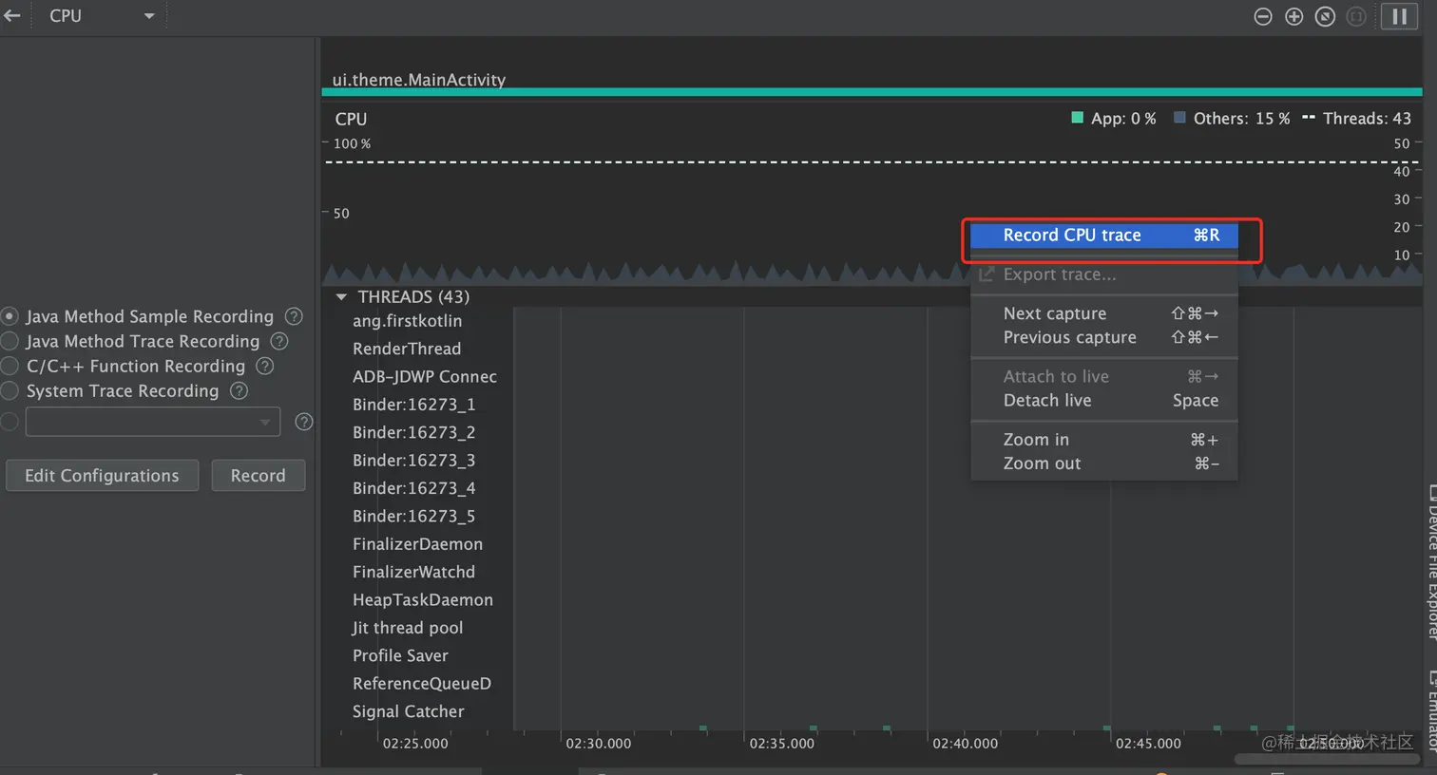Click the zoom in timeline icon
The image size is (1437, 775).
tap(1293, 16)
